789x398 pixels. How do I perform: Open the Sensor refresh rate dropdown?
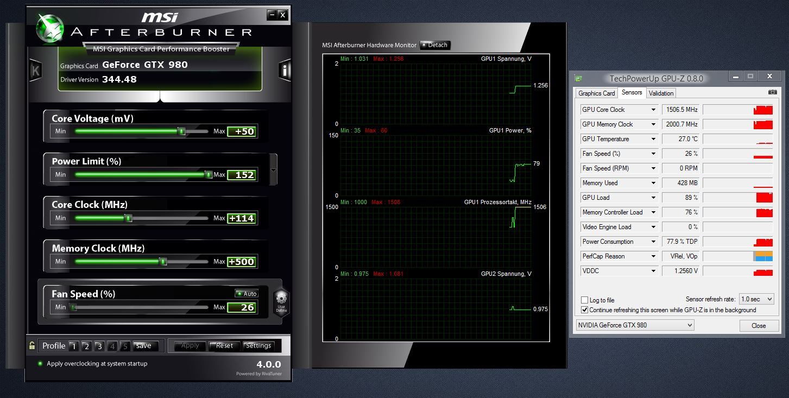pyautogui.click(x=756, y=299)
